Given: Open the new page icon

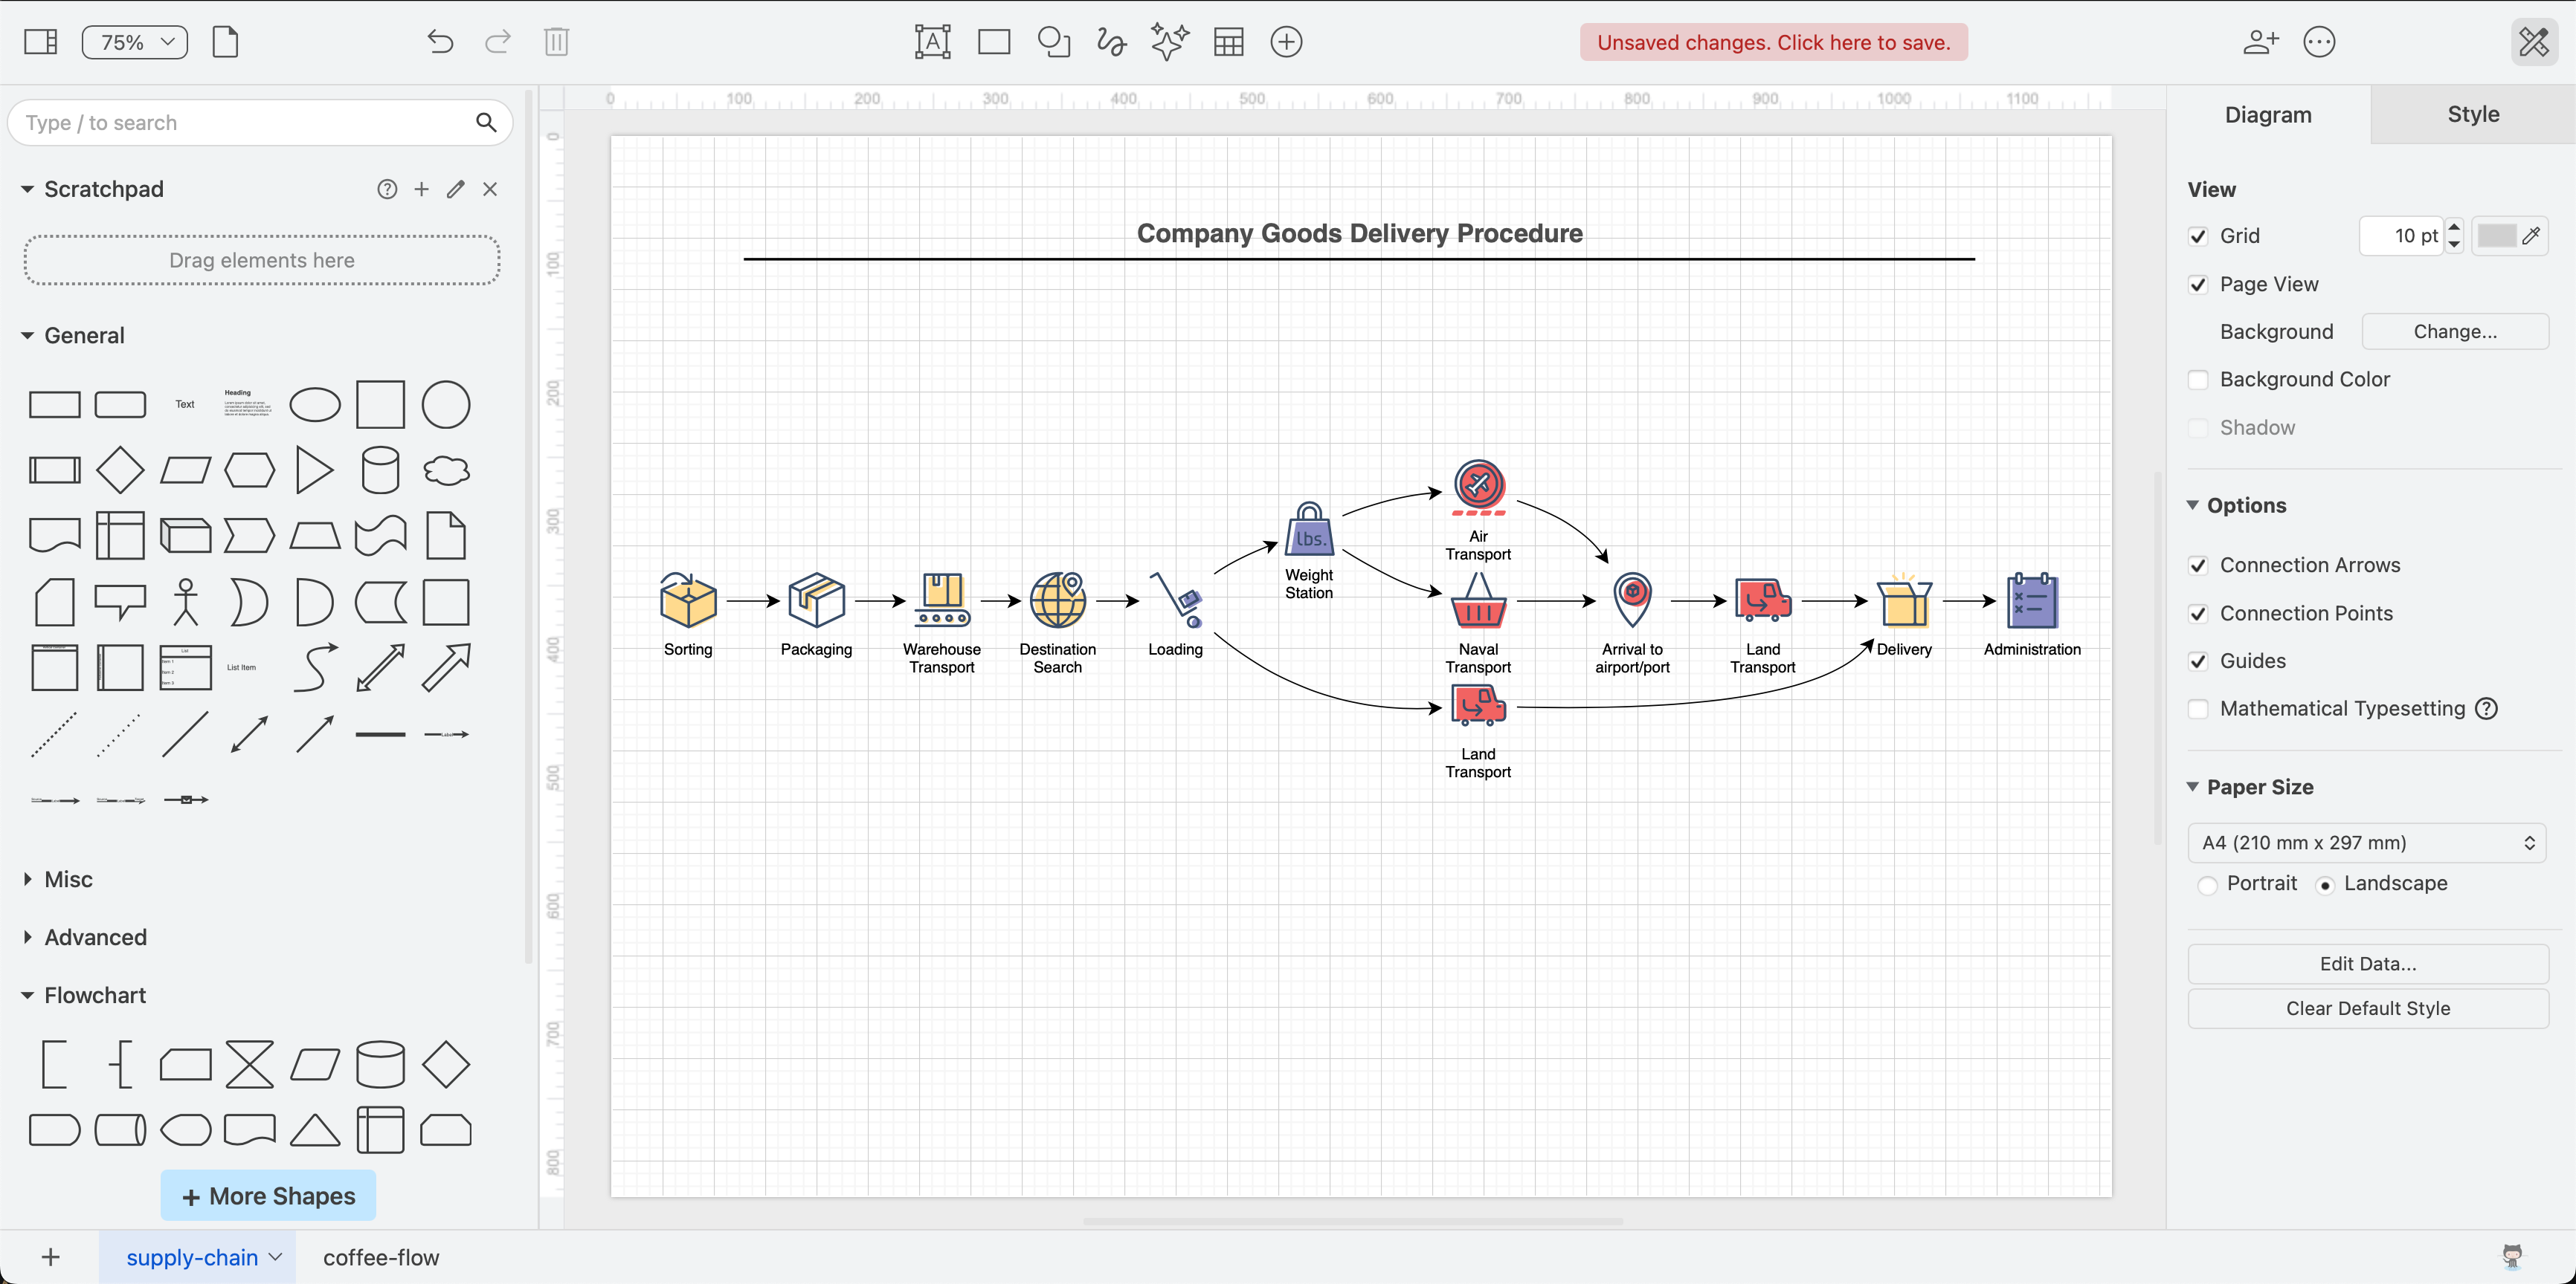Looking at the screenshot, I should (225, 42).
